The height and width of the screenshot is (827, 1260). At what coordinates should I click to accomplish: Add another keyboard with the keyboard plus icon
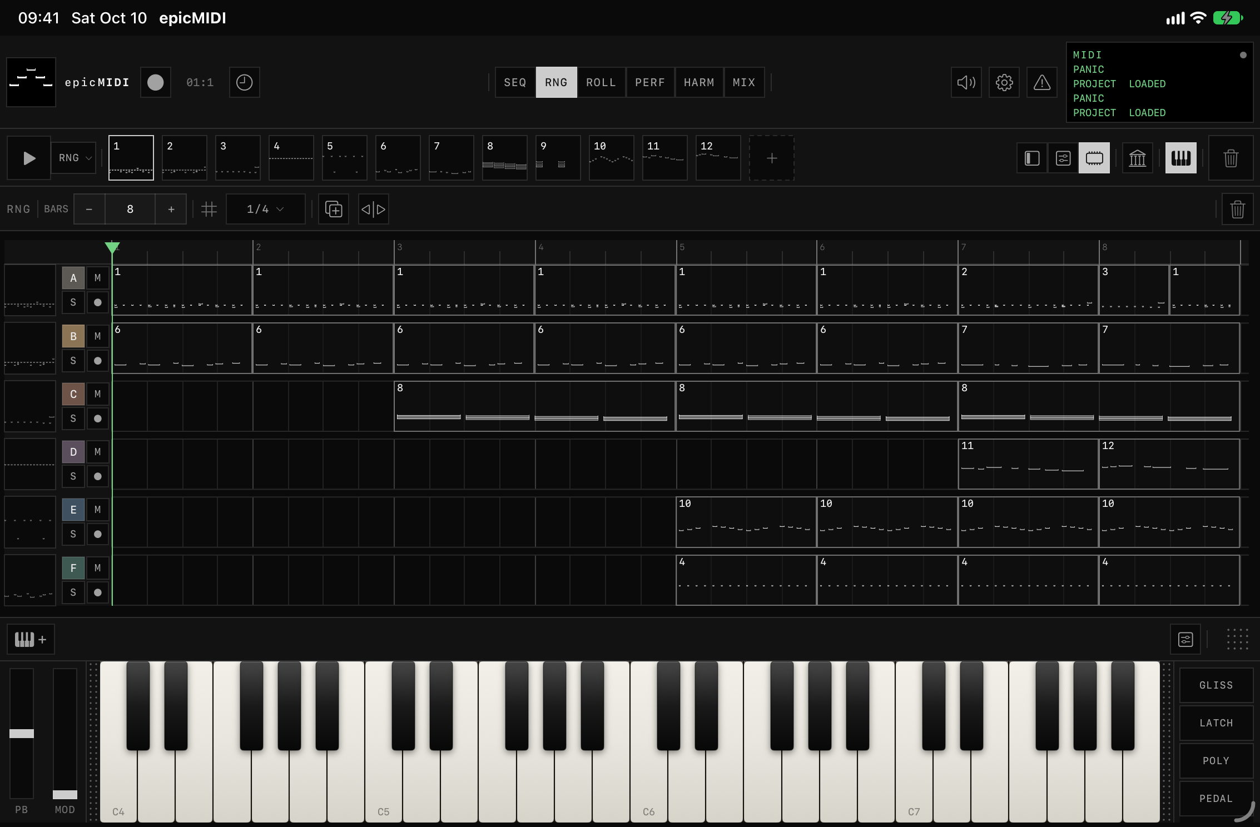tap(31, 639)
